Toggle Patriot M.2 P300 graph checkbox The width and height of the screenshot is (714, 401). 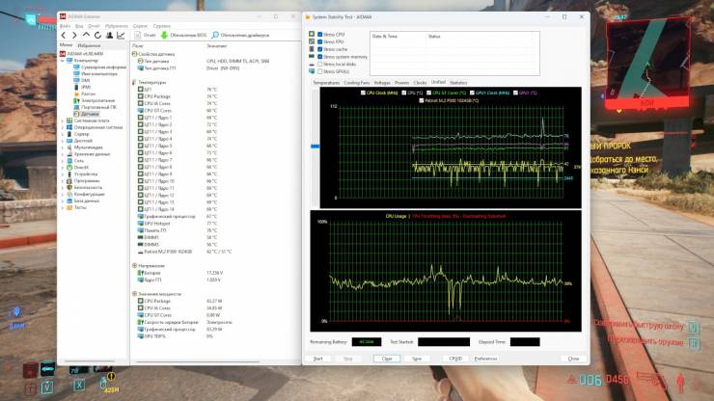(x=422, y=100)
